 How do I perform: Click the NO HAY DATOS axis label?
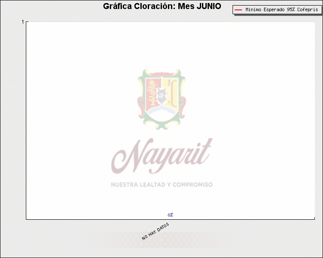[x=155, y=231]
